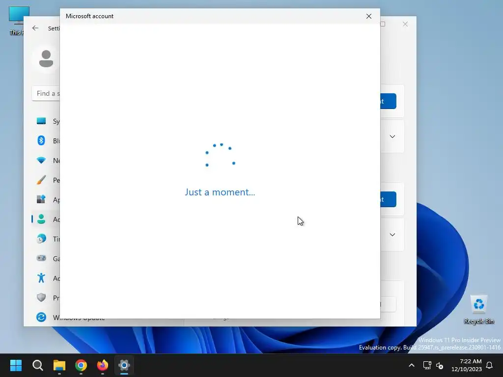Click the lower blue button in Settings

pyautogui.click(x=388, y=199)
